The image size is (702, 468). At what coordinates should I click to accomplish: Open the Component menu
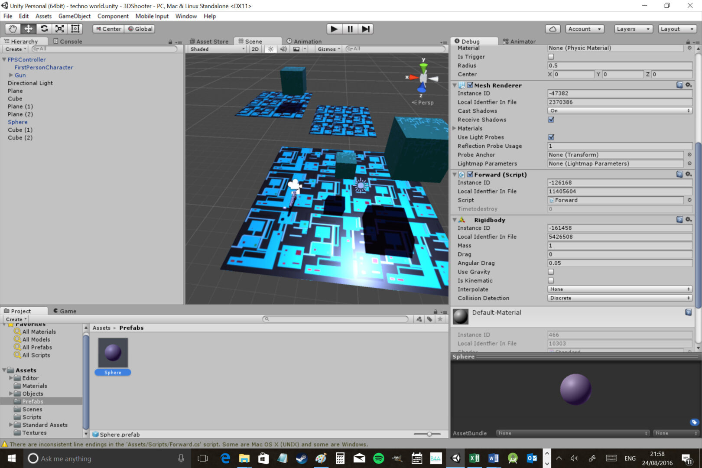(x=113, y=16)
